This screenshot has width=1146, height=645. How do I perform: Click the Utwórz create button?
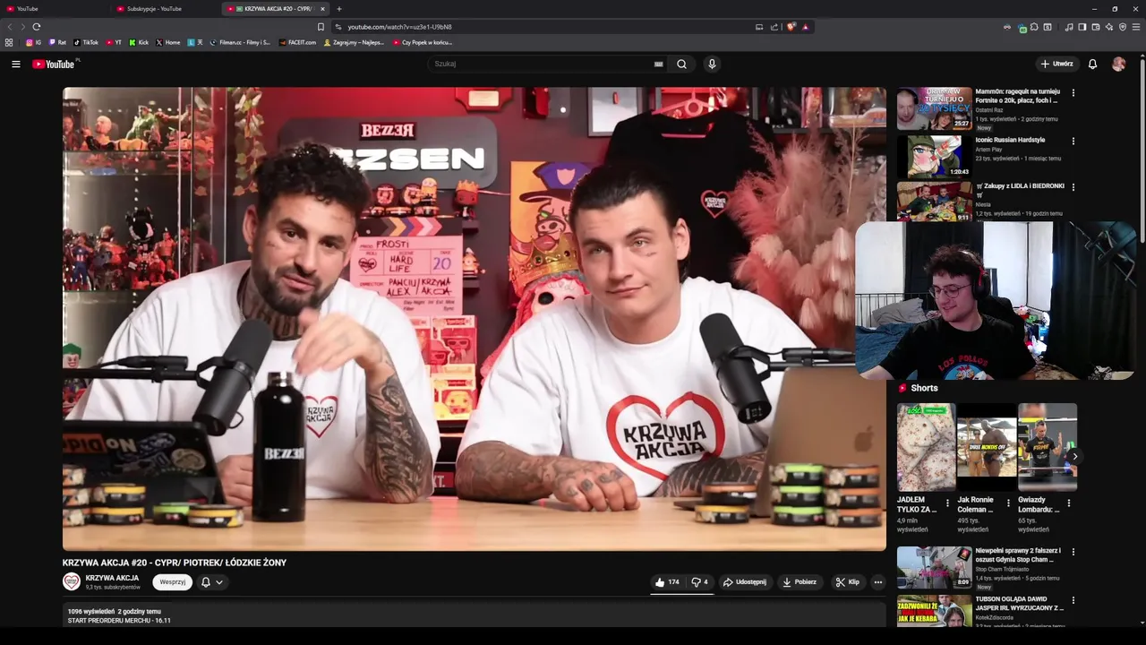[x=1056, y=64]
